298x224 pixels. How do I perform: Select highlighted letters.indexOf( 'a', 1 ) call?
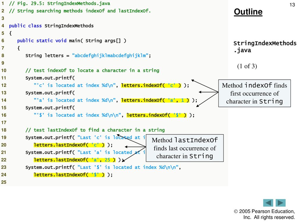pos(155,100)
